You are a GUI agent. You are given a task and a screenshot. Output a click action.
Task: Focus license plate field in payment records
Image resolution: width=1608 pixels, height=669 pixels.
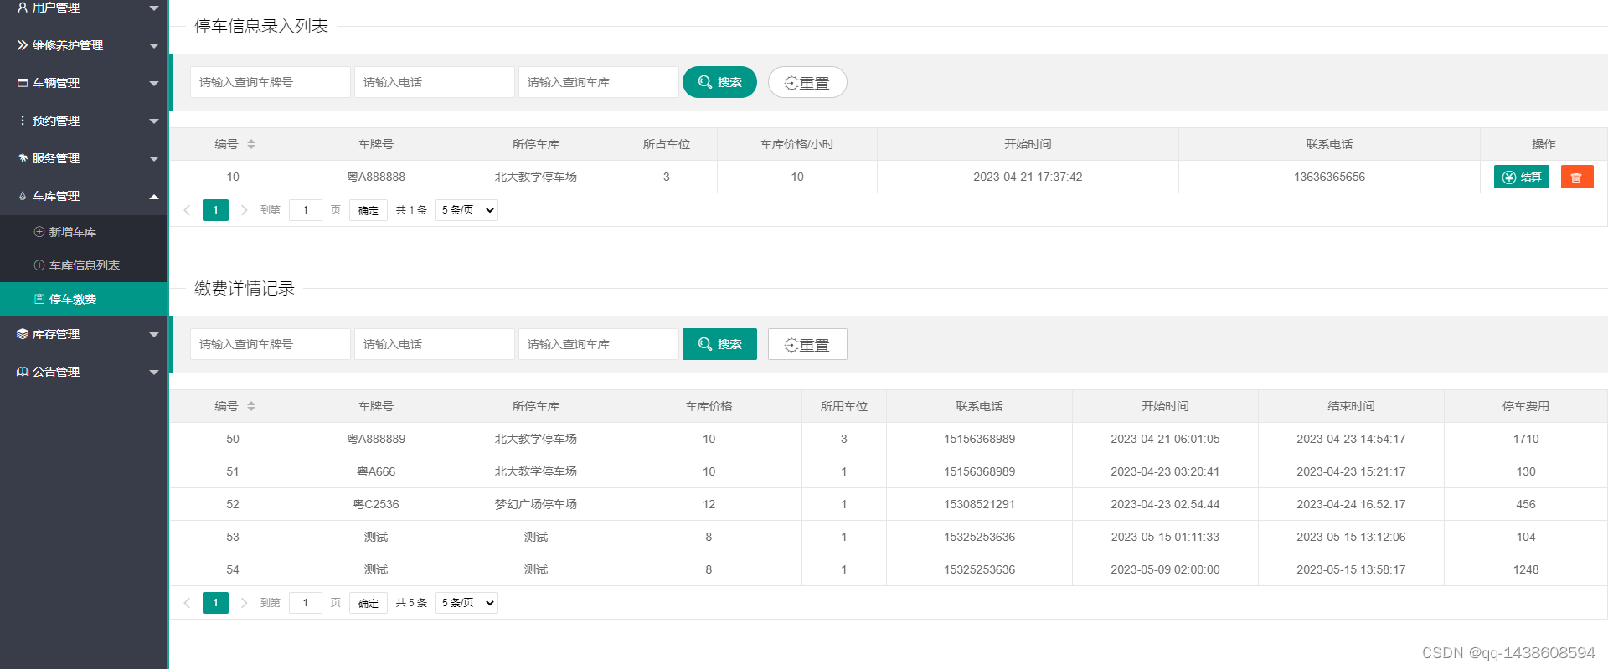271,344
